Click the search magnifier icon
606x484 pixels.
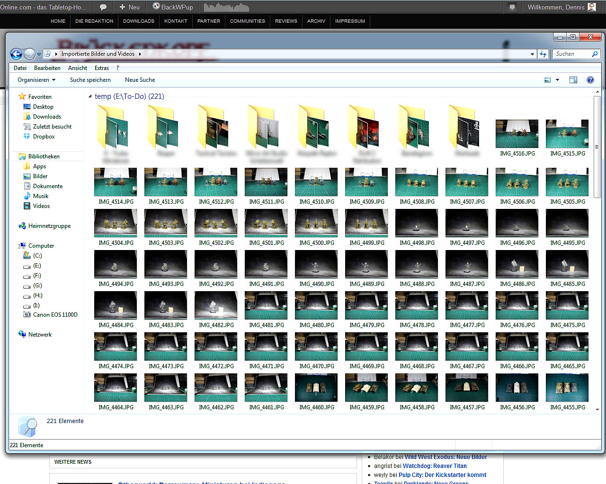coord(595,54)
